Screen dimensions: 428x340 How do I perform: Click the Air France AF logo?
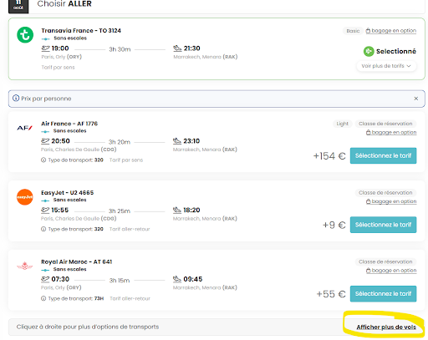click(x=24, y=128)
